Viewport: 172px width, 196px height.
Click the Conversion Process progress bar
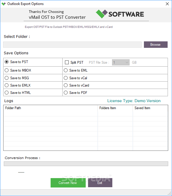tap(86, 164)
